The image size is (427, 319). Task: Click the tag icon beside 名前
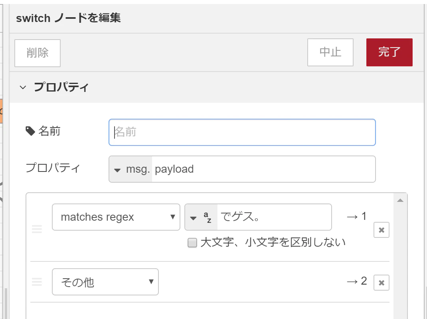coord(30,131)
